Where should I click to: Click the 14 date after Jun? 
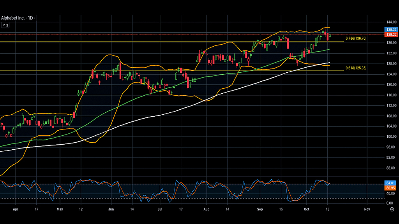tap(132, 209)
